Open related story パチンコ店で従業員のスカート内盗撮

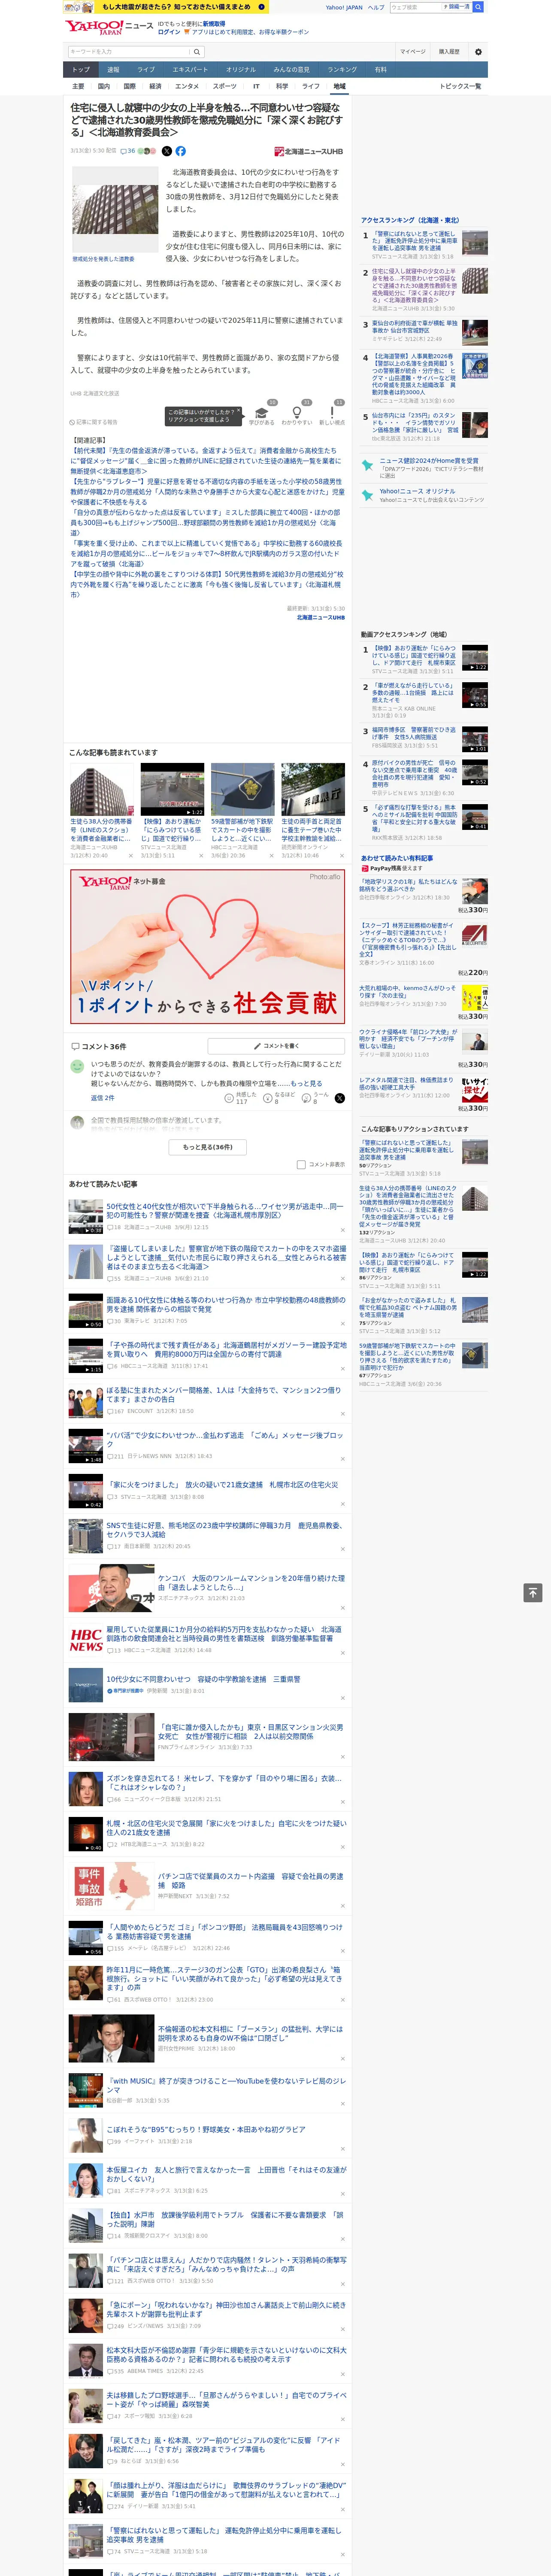[250, 1881]
